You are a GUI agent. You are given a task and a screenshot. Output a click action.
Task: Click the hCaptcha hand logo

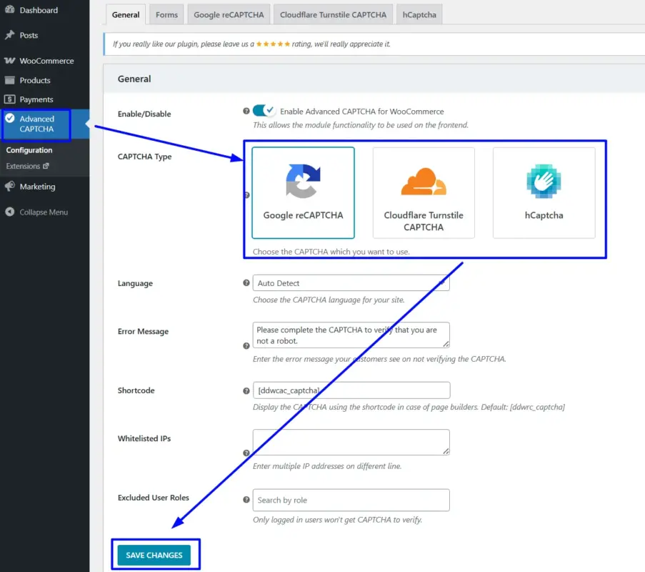544,181
